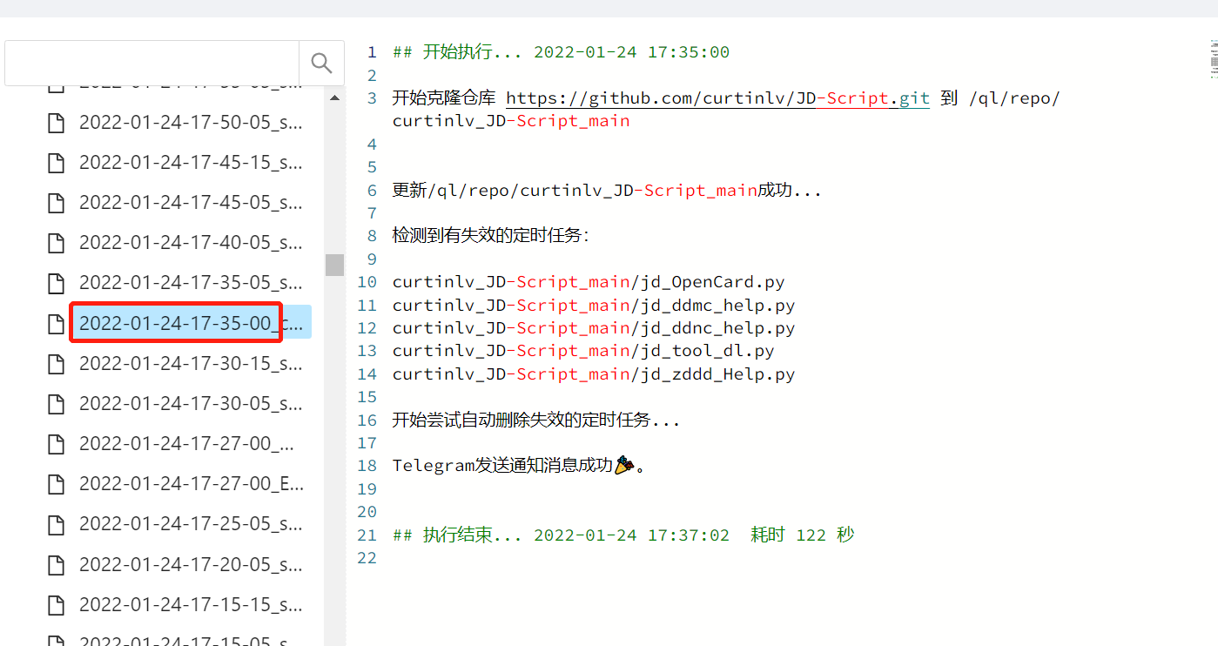
Task: Click file icon for 2022-01-24-17-25-05_s log
Action: pos(56,524)
